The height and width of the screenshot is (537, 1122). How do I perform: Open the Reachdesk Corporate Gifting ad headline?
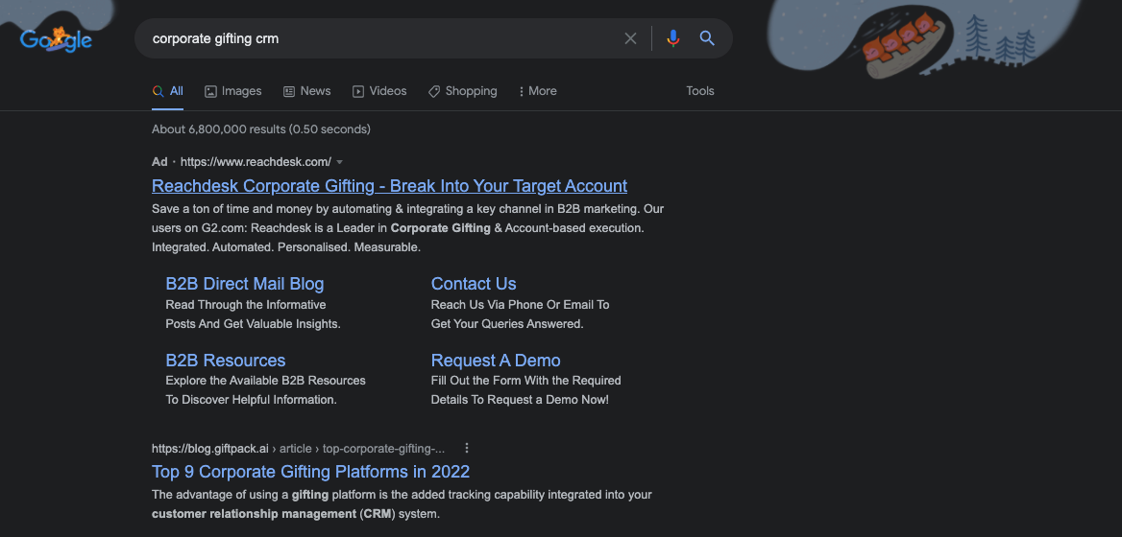(389, 186)
